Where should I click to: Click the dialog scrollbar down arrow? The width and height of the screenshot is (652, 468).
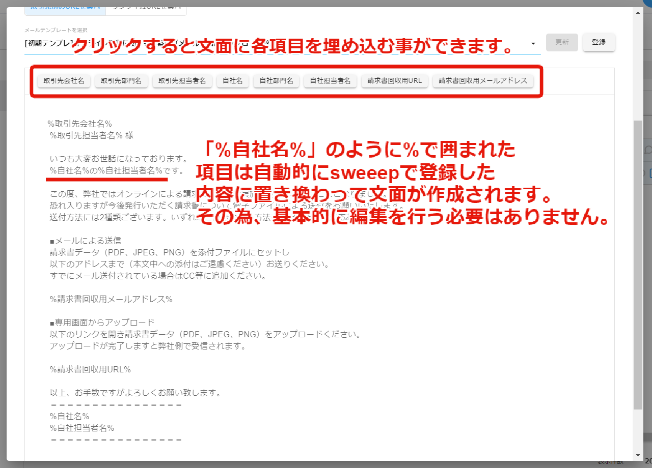(x=638, y=455)
